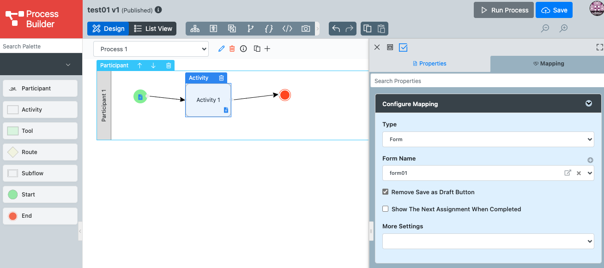Click the undo arrow in toolbar
Screen dimensions: 604x268
[336, 29]
